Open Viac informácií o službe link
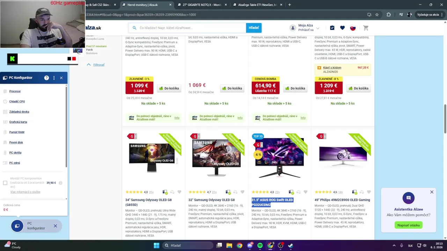 tap(25, 192)
